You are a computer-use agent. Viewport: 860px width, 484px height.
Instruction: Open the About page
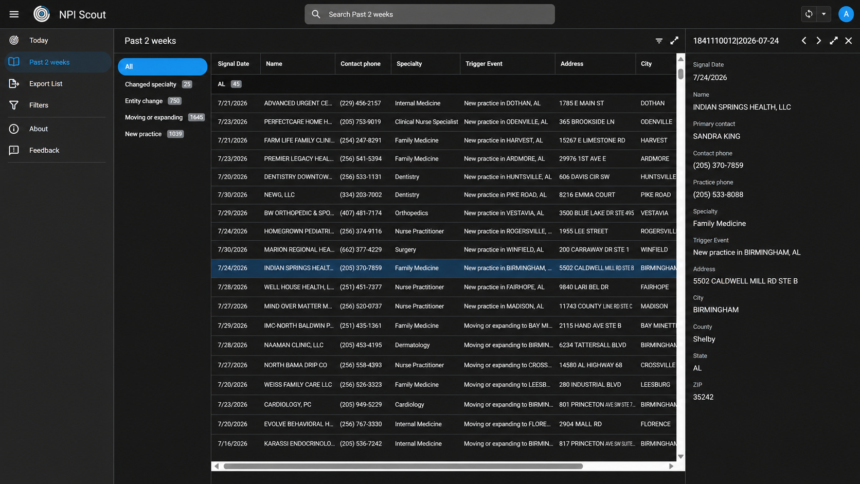[57, 129]
